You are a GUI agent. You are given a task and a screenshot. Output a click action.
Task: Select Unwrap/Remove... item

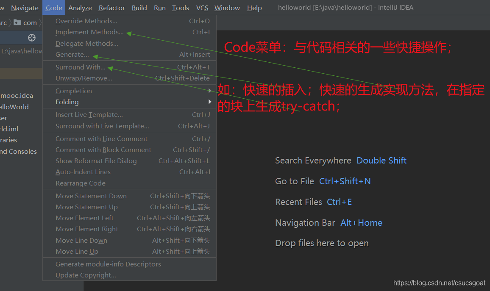click(129, 78)
